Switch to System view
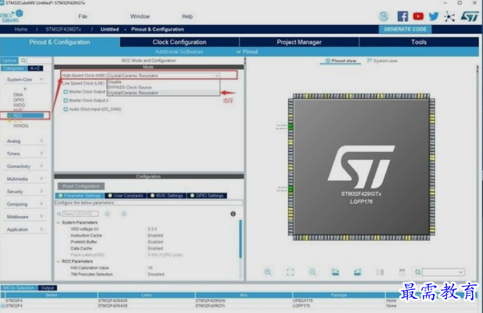The height and width of the screenshot is (313, 483). point(382,61)
